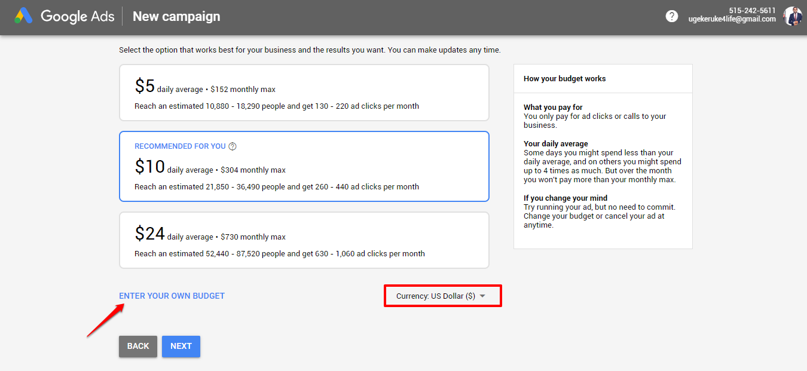
Task: Click the Google Ads wordmark text
Action: 77,17
